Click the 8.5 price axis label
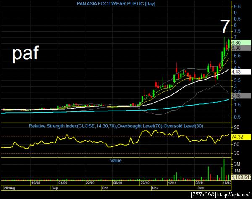Viewport: 252px width, 199px height. click(237, 19)
